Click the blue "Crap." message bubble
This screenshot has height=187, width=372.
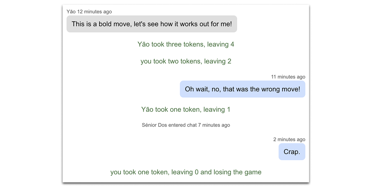click(x=292, y=152)
